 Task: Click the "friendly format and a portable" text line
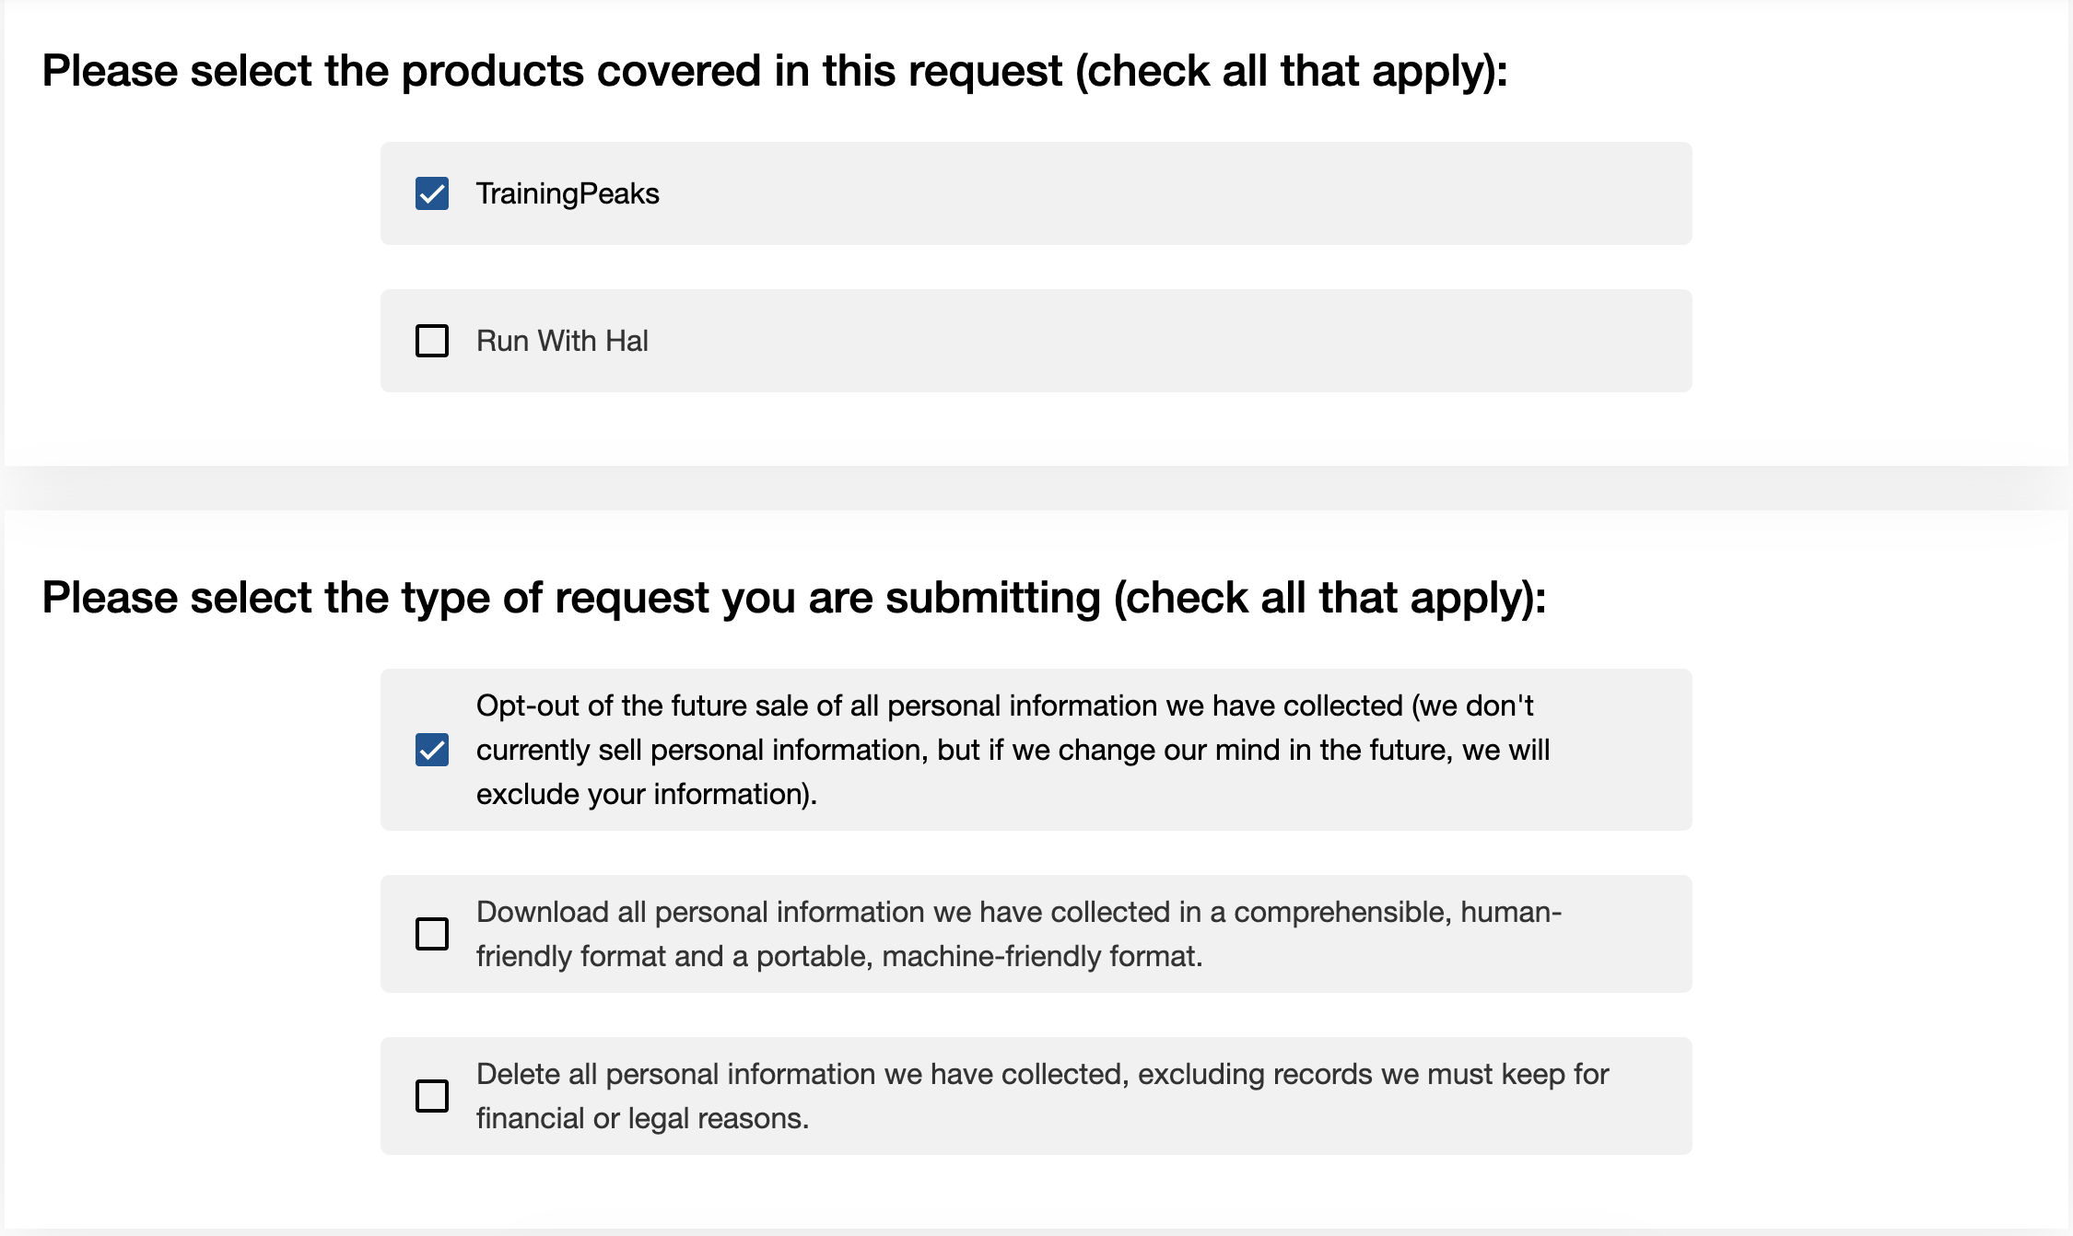[x=839, y=956]
